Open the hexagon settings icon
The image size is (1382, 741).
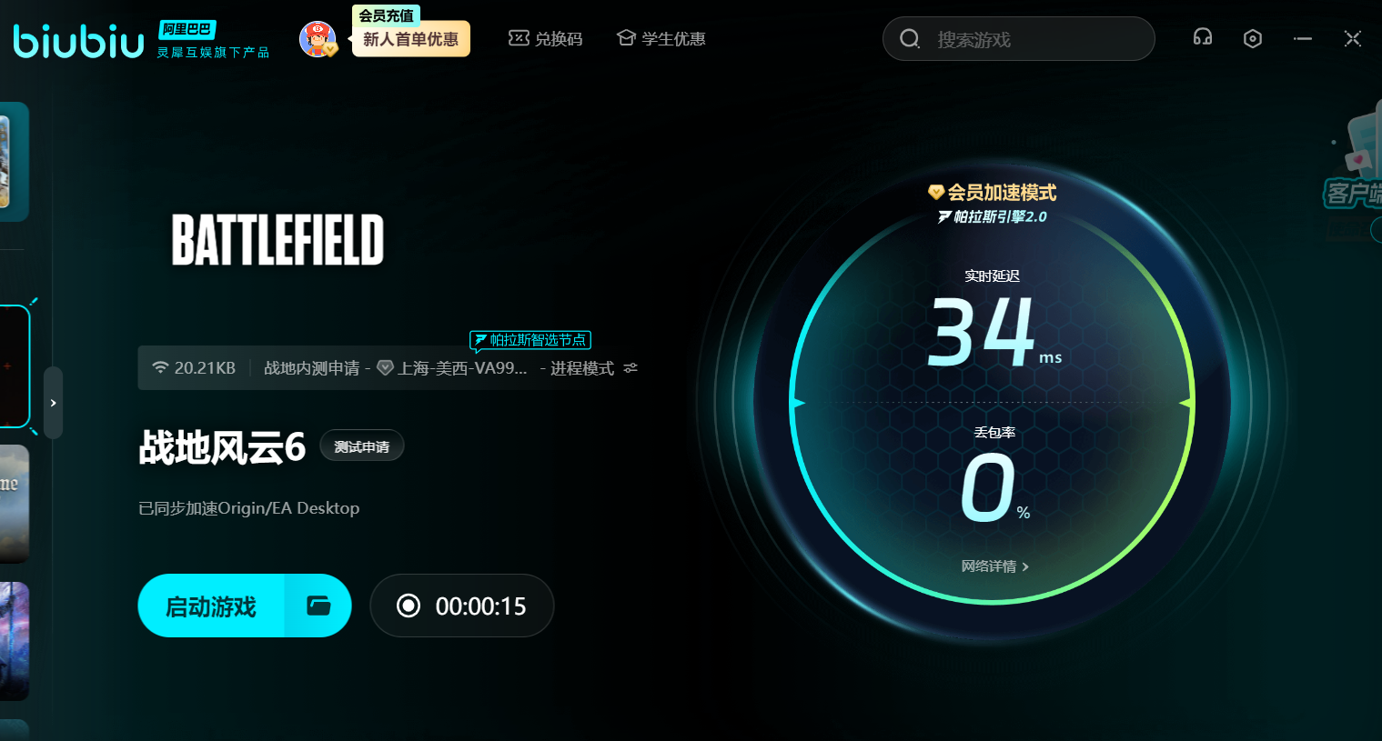click(x=1253, y=38)
